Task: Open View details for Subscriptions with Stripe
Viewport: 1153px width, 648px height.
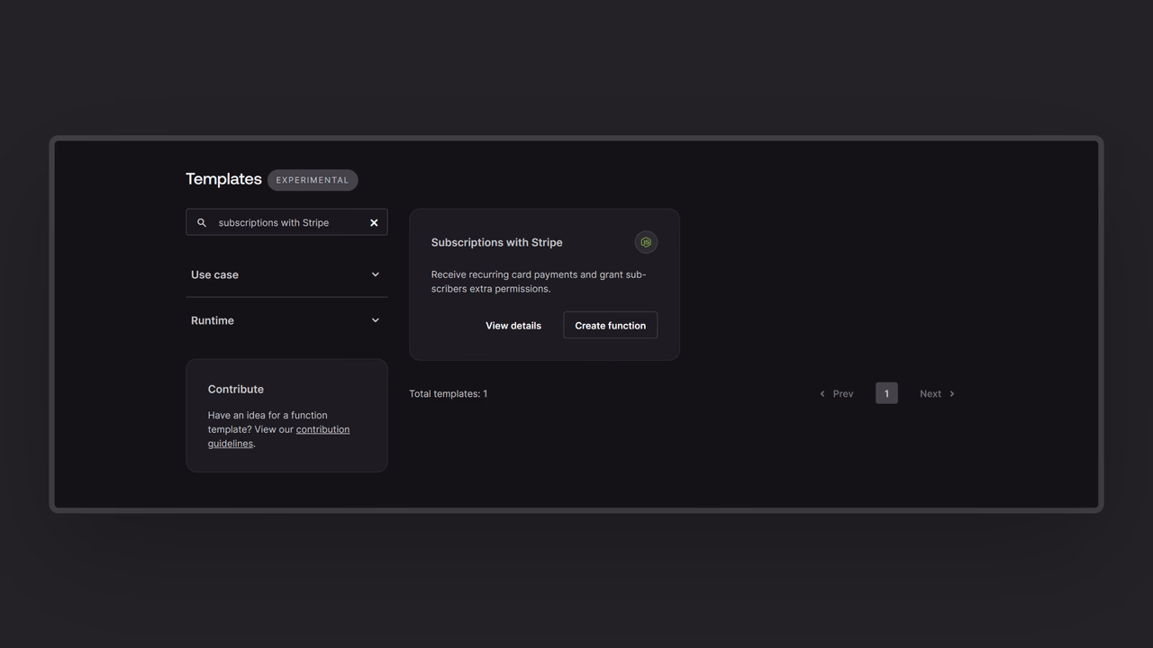Action: click(513, 326)
